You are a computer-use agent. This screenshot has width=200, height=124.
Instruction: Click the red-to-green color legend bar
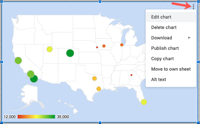pos(36,117)
